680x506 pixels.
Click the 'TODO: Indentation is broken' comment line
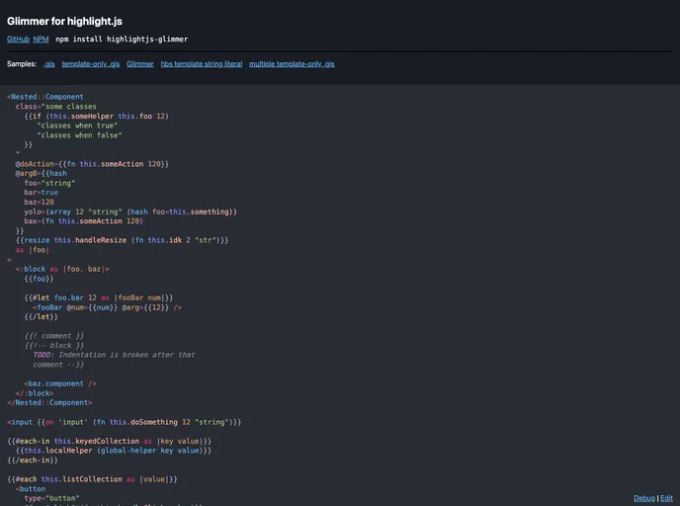[x=114, y=355]
